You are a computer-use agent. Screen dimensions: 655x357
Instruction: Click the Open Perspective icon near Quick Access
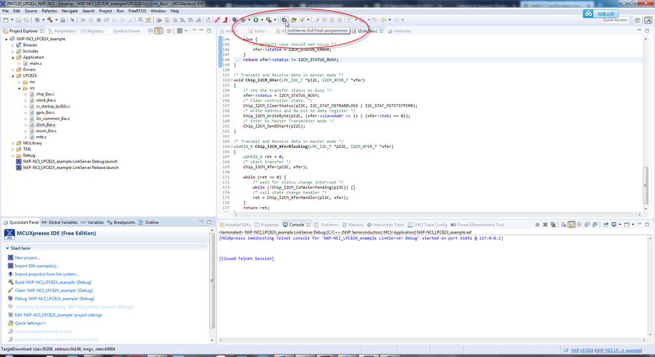637,20
